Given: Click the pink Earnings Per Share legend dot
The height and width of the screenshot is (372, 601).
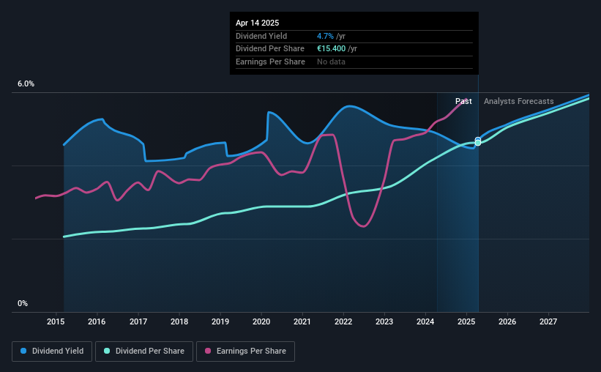Looking at the screenshot, I should point(208,351).
